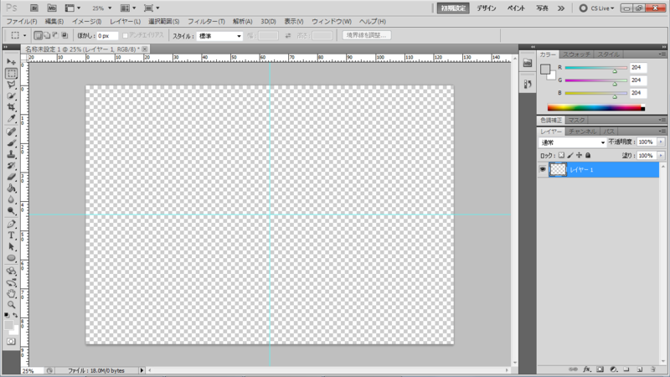Select the Spot Healing Brush tool
The width and height of the screenshot is (670, 377).
[11, 132]
